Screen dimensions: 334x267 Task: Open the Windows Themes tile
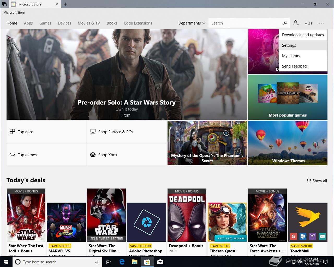[288, 143]
